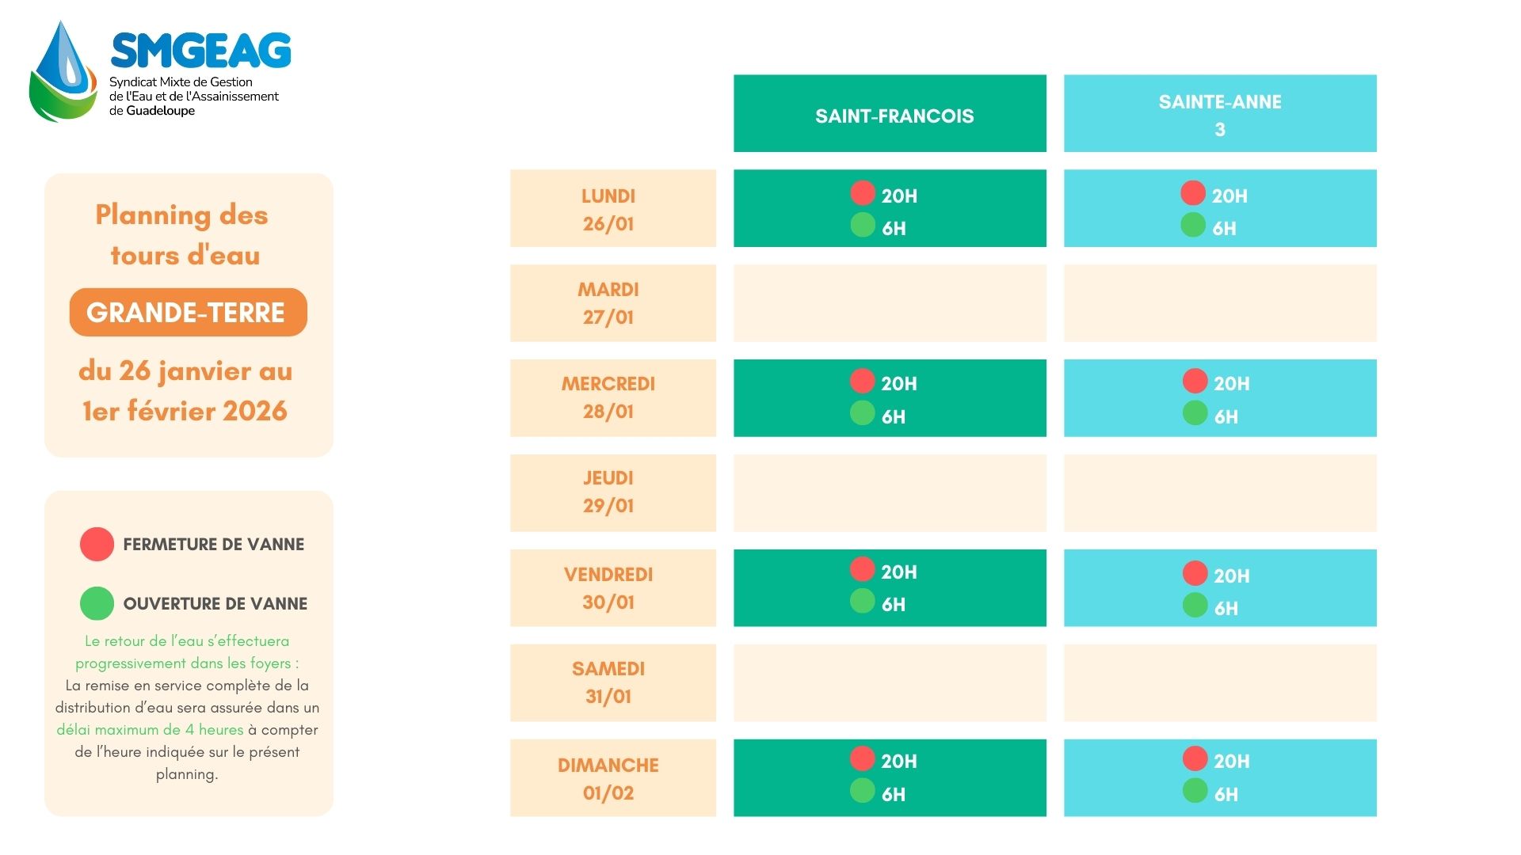Screen dimensions: 1521x855
Task: Select the SAINTE-ANNE 3 column header
Action: [1220, 114]
